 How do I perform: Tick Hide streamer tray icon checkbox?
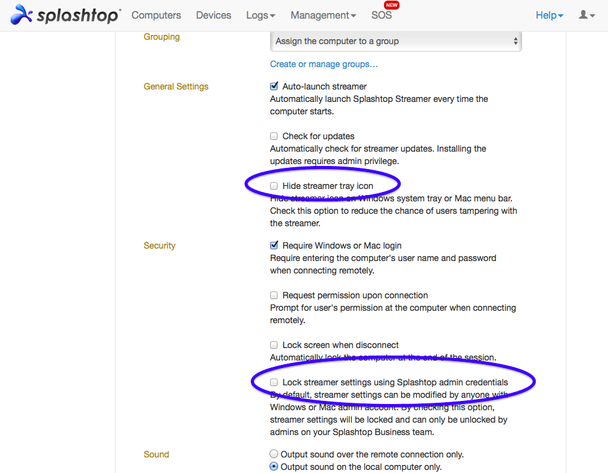274,186
